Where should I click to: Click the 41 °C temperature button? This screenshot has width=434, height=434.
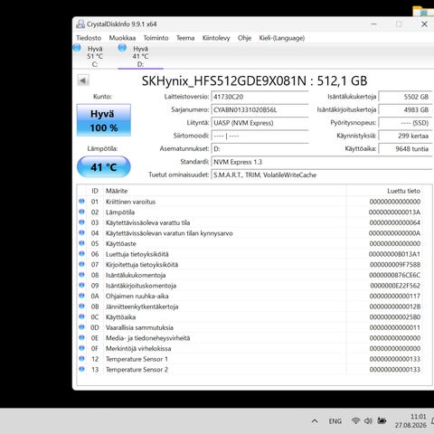pos(104,167)
